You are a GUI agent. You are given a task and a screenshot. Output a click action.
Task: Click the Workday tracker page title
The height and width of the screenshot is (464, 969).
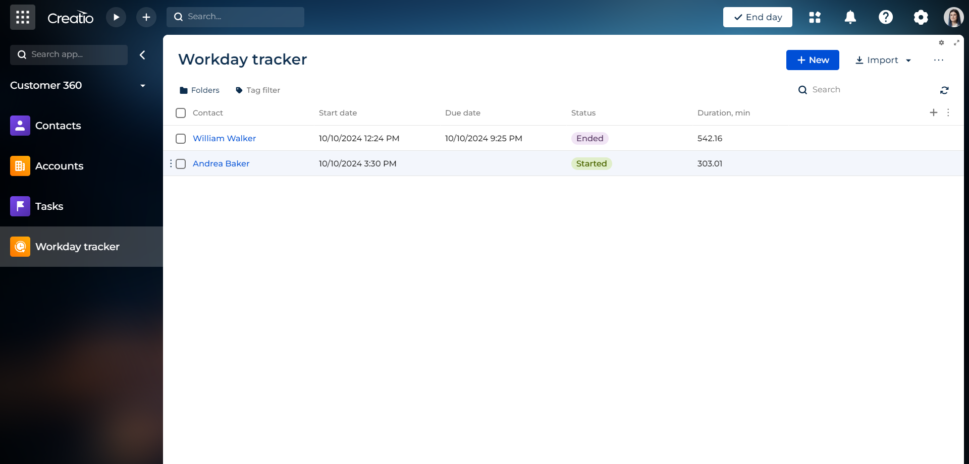[242, 60]
